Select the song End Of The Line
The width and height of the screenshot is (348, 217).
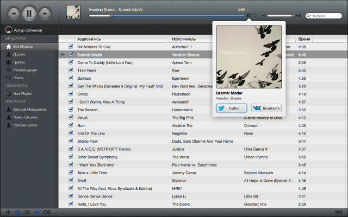pos(91,133)
